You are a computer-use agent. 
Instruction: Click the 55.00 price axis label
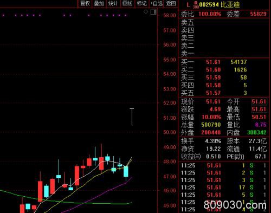click(170, 60)
